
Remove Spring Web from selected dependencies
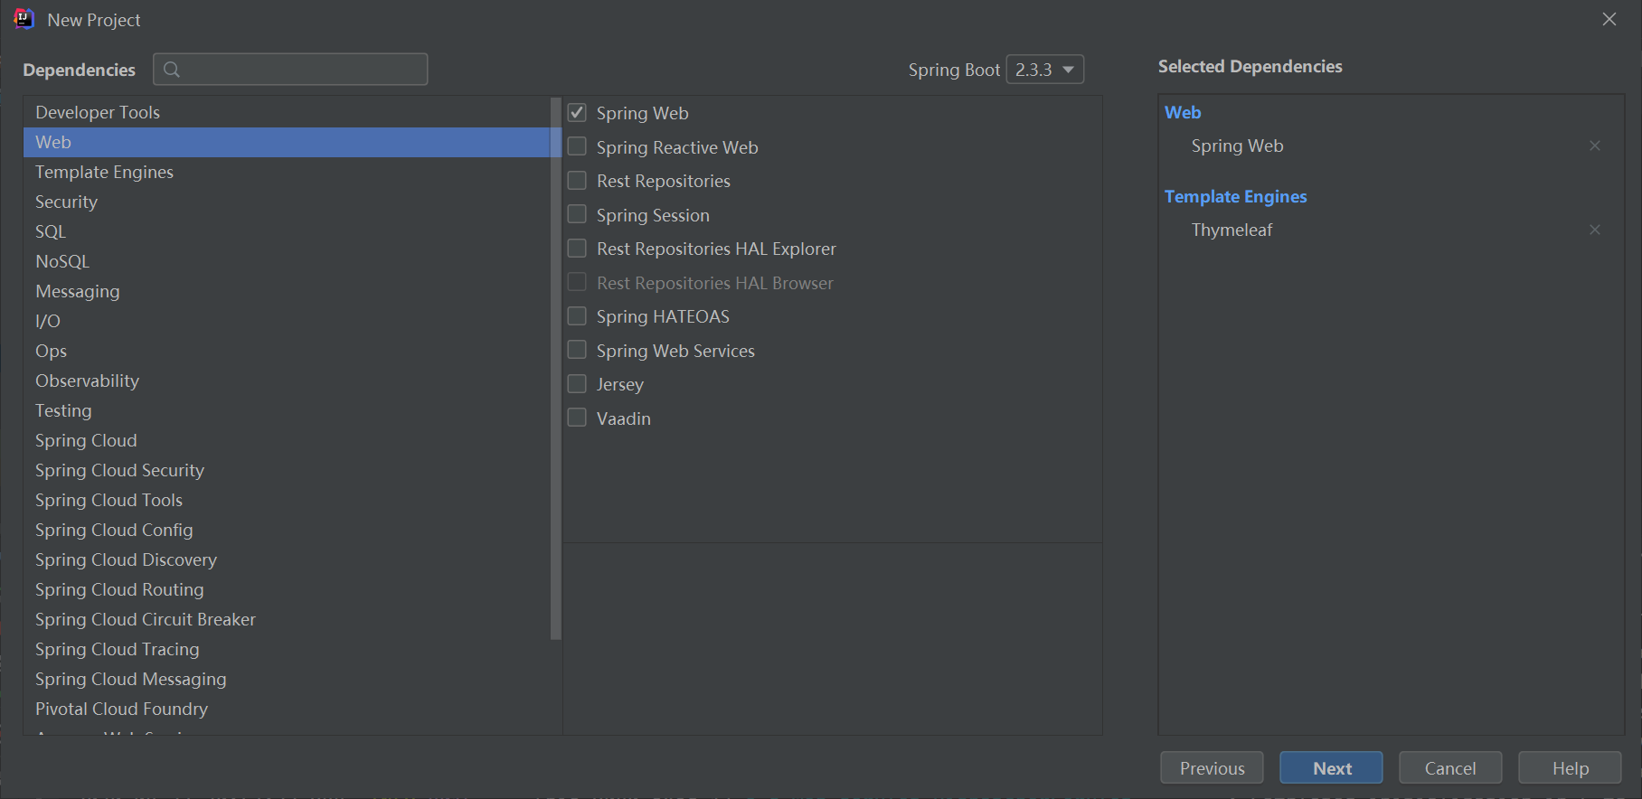pos(1594,146)
